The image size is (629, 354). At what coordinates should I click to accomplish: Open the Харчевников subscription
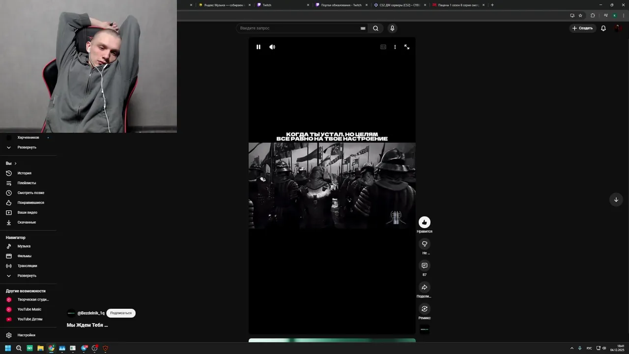tap(28, 138)
